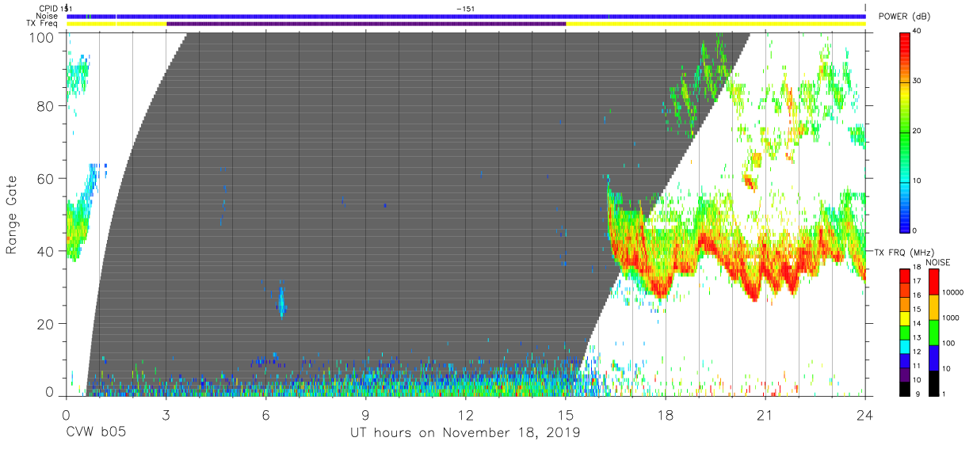Click the "3" UT hours axis tick label
Screen dimensions: 973x449
coord(166,414)
